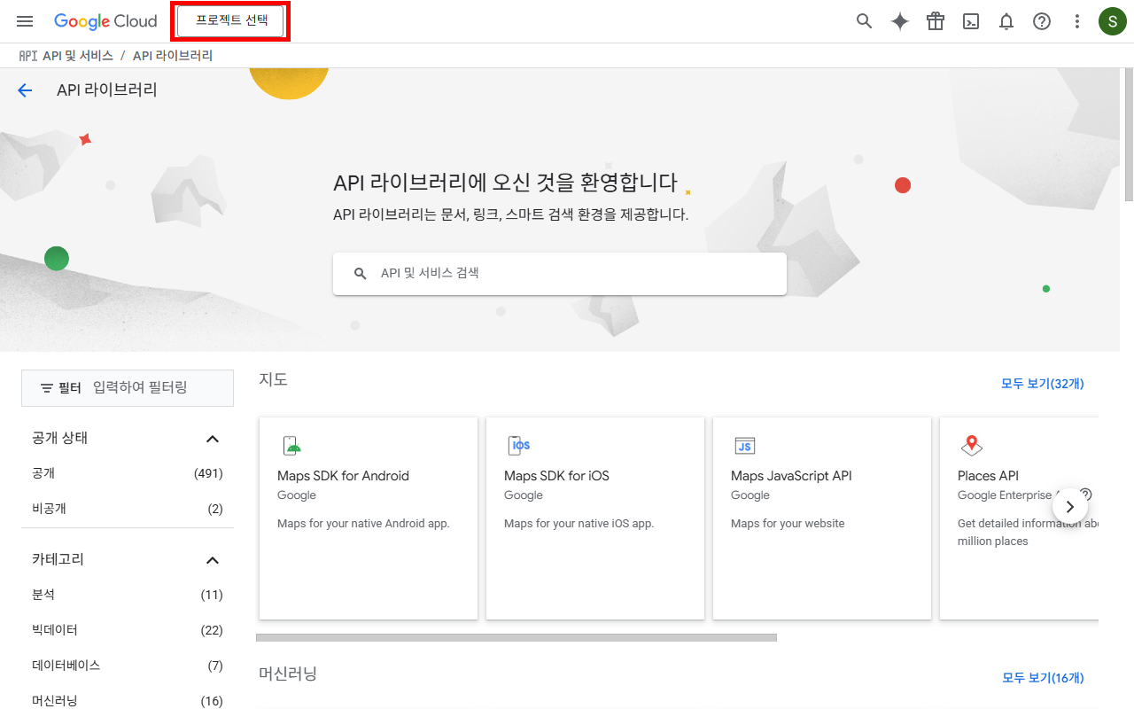Click the Maps SDK for Android icon
This screenshot has width=1134, height=709.
(291, 445)
